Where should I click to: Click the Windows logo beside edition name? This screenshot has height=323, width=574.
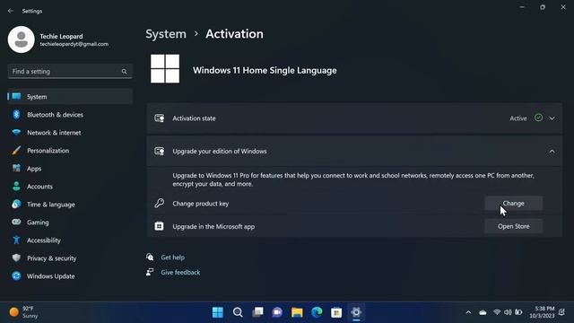pyautogui.click(x=165, y=69)
